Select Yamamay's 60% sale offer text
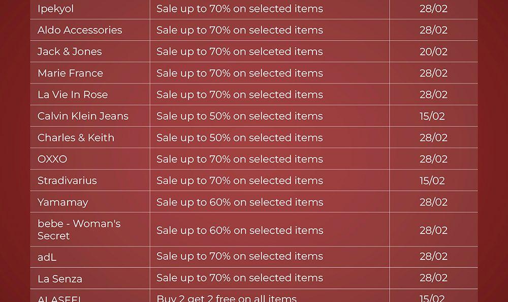The width and height of the screenshot is (508, 302). [x=239, y=203]
